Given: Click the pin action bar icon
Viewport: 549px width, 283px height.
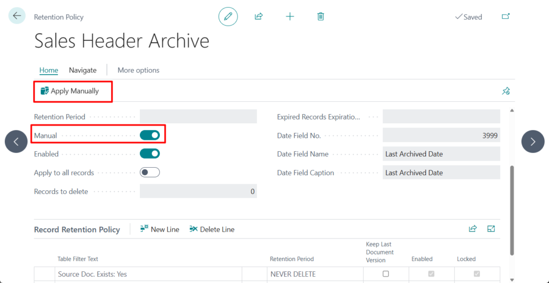Looking at the screenshot, I should click(x=506, y=91).
